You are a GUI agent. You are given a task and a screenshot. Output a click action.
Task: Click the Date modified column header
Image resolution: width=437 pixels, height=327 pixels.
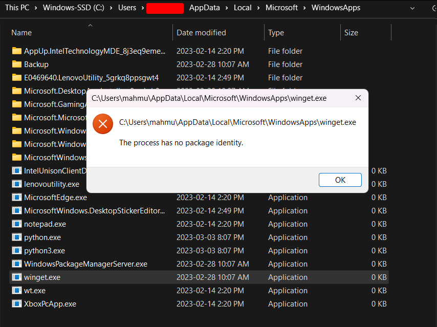click(x=201, y=32)
